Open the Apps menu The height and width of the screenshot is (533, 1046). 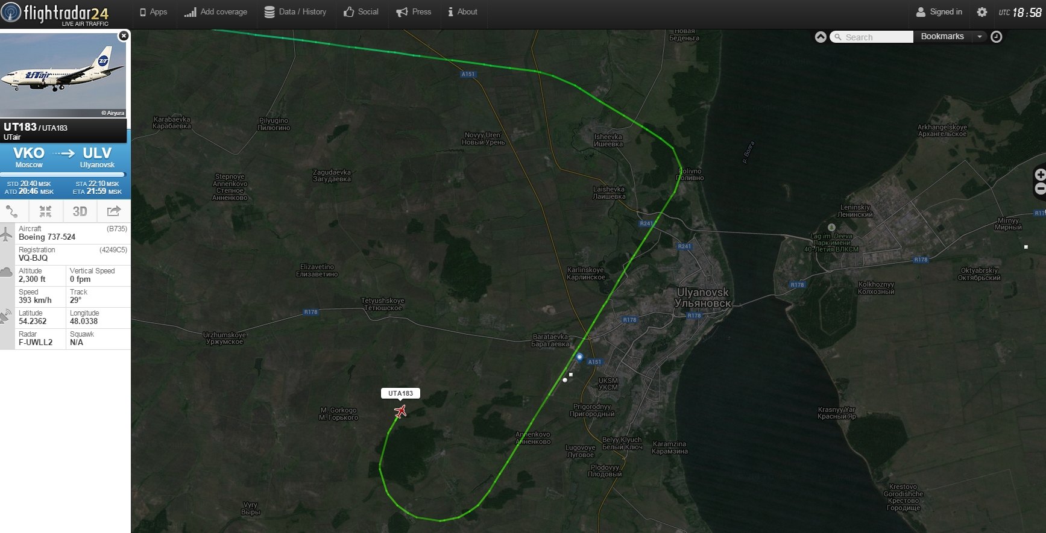pyautogui.click(x=153, y=12)
